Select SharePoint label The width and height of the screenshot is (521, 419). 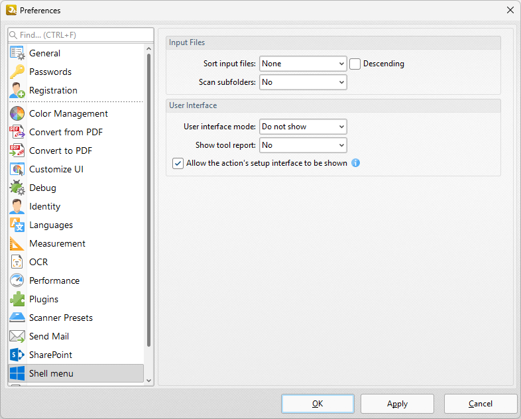point(50,355)
